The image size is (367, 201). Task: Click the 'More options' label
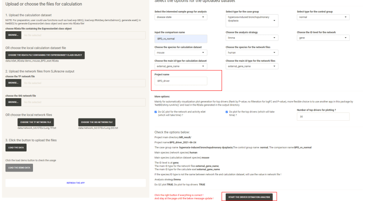click(162, 96)
